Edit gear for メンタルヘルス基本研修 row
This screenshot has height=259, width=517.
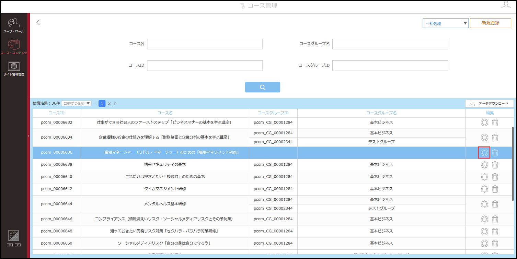[484, 204]
